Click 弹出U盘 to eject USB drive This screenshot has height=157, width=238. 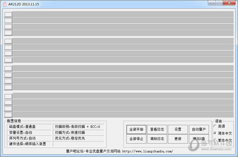click(199, 139)
